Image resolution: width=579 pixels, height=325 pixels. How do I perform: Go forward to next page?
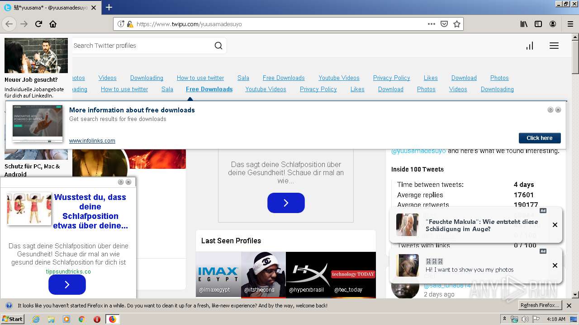point(24,24)
